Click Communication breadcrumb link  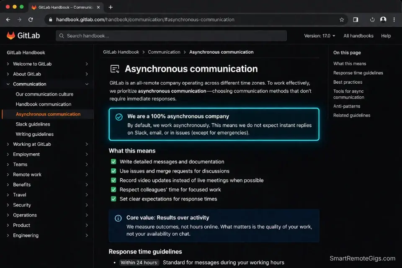click(164, 52)
